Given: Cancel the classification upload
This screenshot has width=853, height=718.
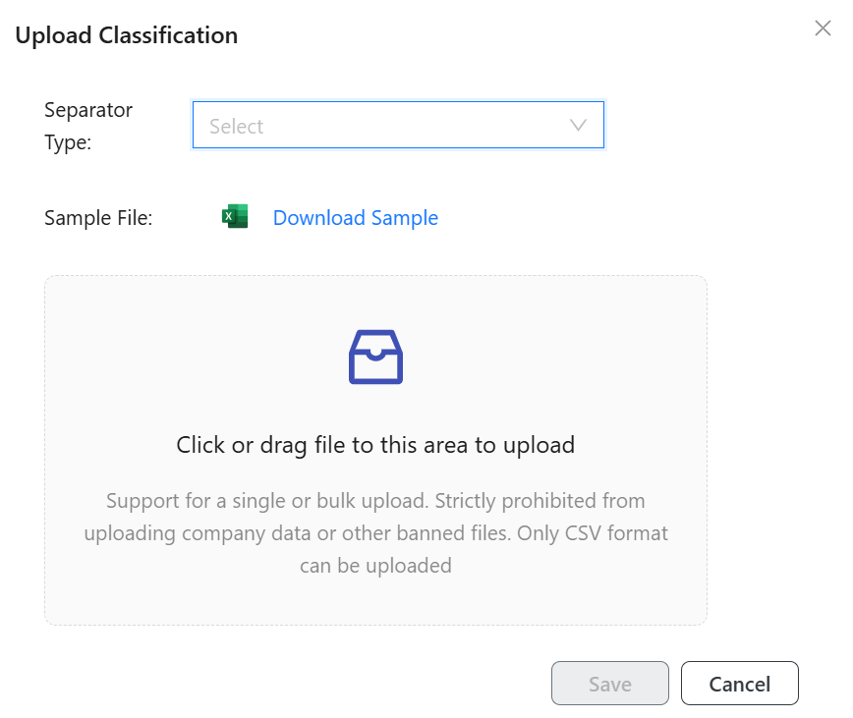Looking at the screenshot, I should tap(739, 684).
